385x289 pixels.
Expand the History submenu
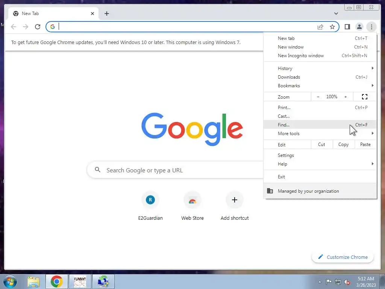pos(320,68)
